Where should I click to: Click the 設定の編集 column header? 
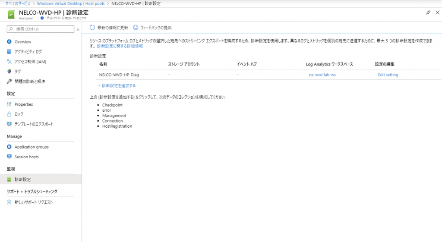click(385, 64)
